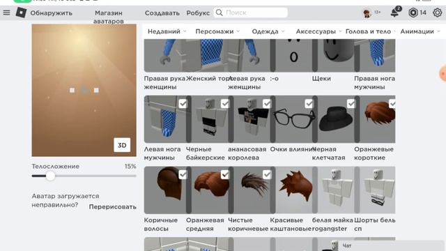Select Левая рука женщины thumbnail

(x=251, y=56)
